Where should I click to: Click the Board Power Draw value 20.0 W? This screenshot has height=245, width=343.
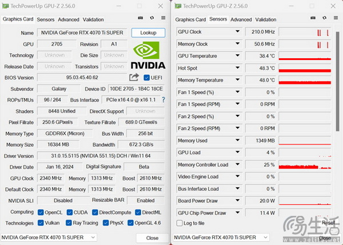pos(261,200)
